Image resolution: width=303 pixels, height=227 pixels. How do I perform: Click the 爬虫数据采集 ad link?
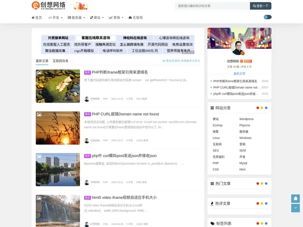(55, 51)
